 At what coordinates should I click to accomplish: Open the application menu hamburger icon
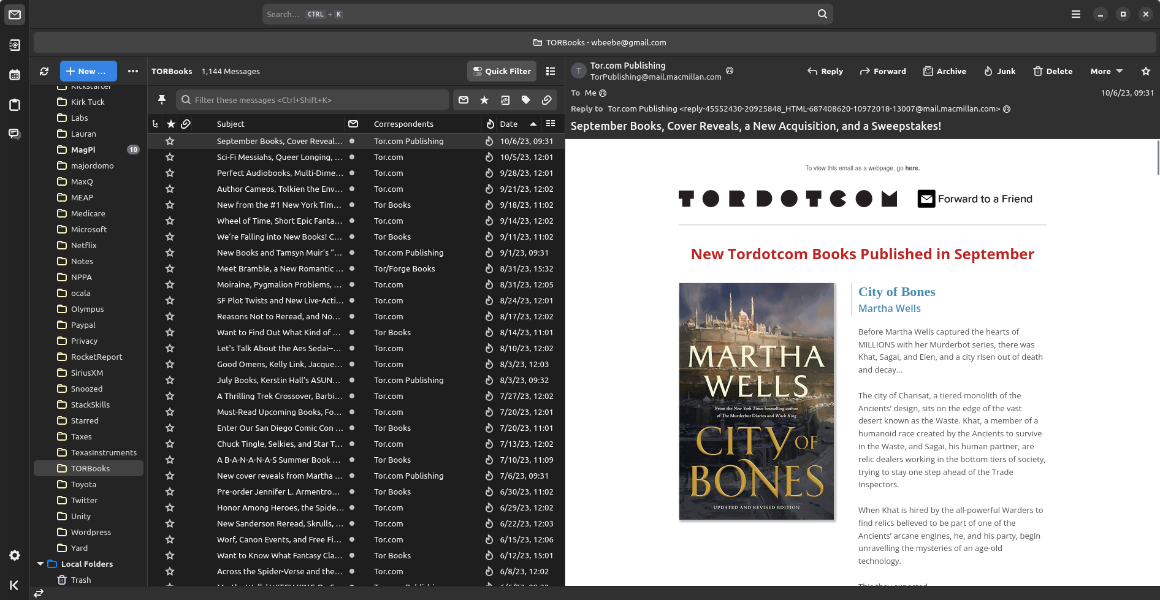pos(1076,14)
